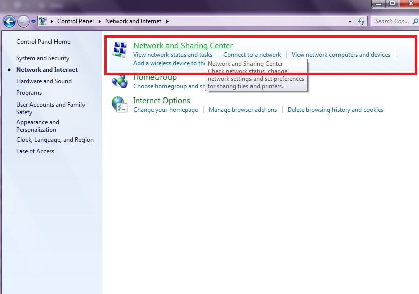Image resolution: width=419 pixels, height=294 pixels.
Task: Open the address bar history dropdown
Action: coord(350,22)
